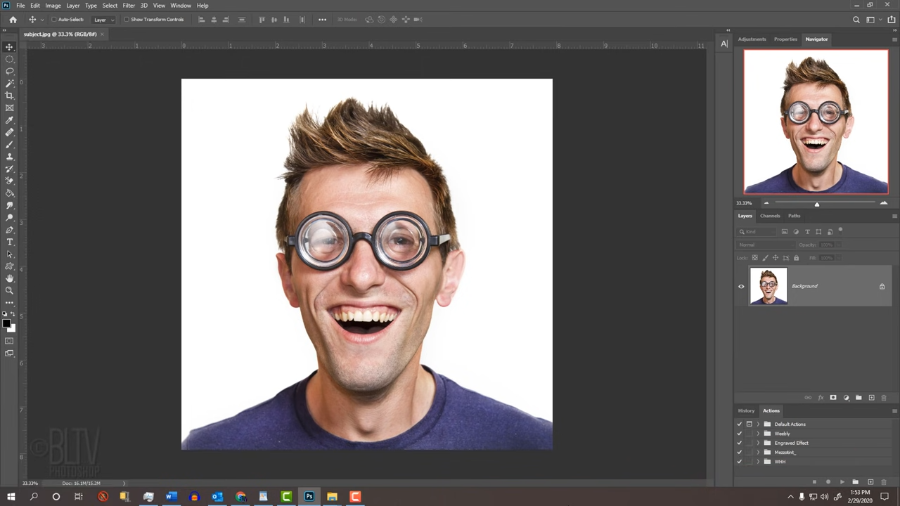Click the Navigator panel tab
Screen dimensions: 900x506
click(x=816, y=39)
